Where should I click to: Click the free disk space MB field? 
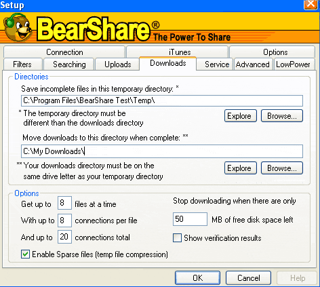190,219
